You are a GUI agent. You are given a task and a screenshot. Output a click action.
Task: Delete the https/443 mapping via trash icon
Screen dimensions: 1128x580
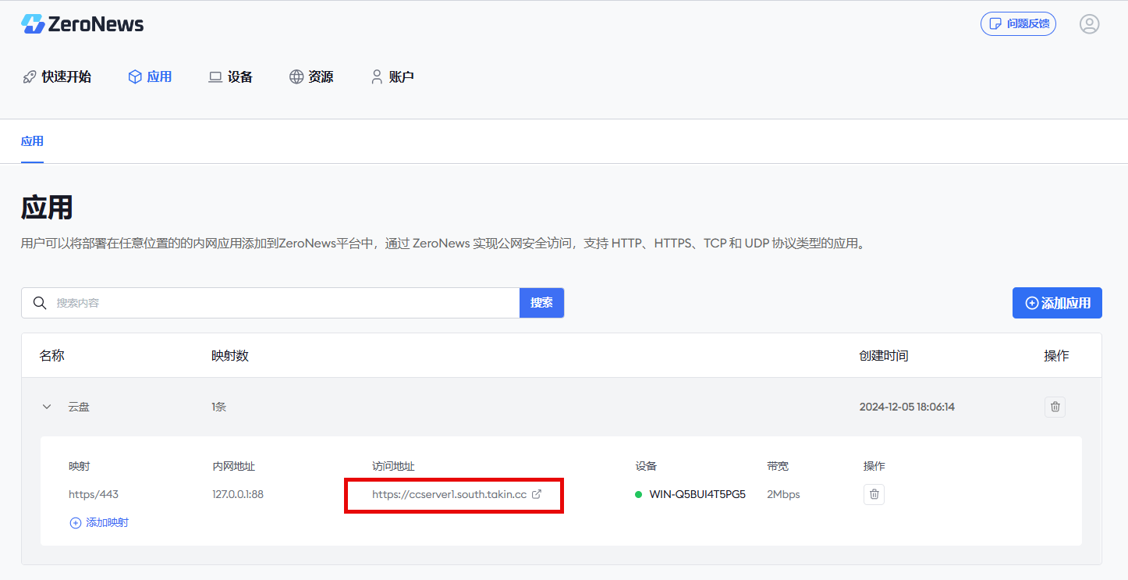(x=874, y=494)
